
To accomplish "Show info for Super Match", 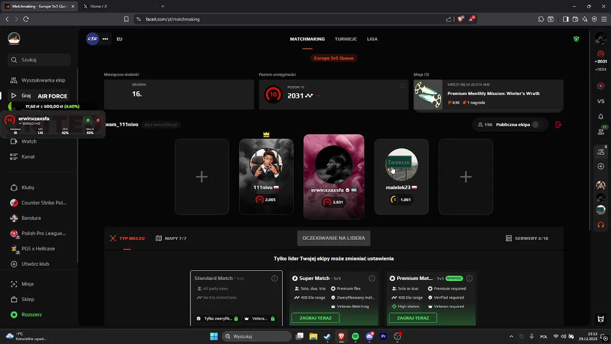I will (x=372, y=278).
